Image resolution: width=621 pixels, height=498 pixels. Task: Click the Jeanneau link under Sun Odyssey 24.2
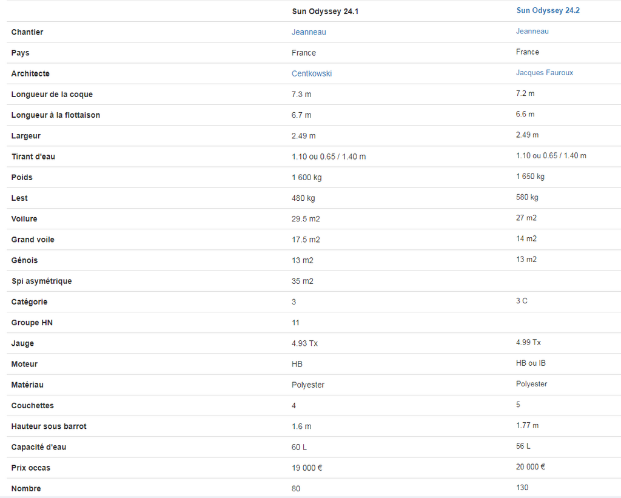[x=532, y=32]
